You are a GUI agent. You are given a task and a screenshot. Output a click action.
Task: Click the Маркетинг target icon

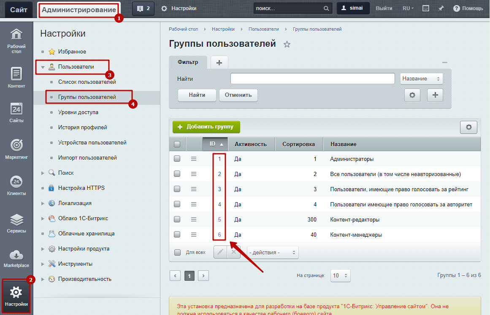(x=16, y=146)
